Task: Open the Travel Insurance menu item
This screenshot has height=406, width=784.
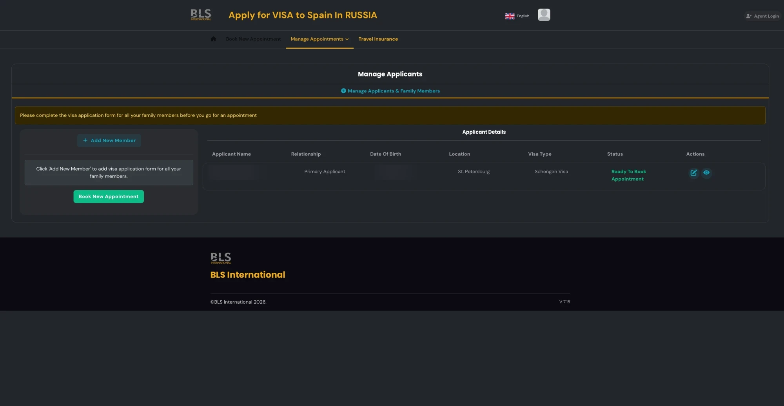Action: point(378,39)
